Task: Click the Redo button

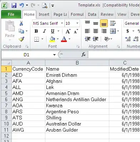Action: [33, 5]
